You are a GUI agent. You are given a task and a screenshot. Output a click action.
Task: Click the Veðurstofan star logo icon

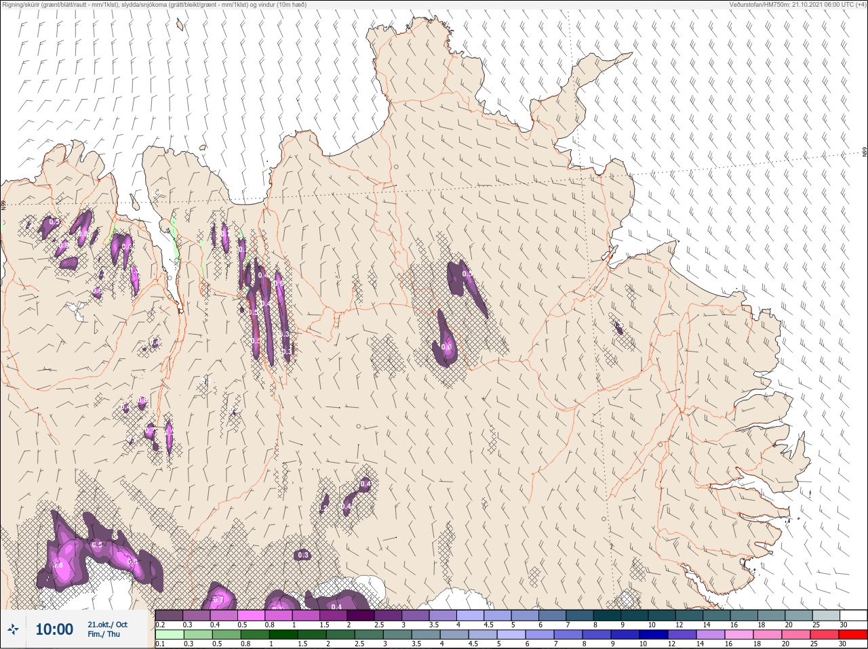point(14,629)
